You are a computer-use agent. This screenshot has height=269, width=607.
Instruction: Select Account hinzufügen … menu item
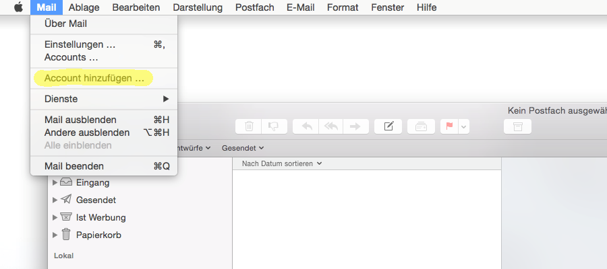[104, 78]
